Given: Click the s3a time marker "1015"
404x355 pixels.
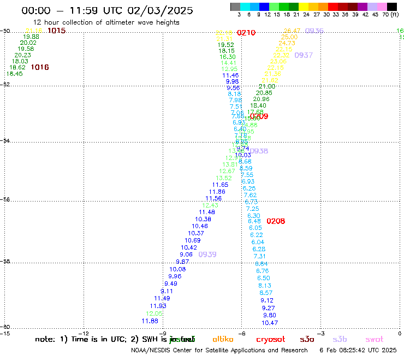Looking at the screenshot, I should [57, 31].
